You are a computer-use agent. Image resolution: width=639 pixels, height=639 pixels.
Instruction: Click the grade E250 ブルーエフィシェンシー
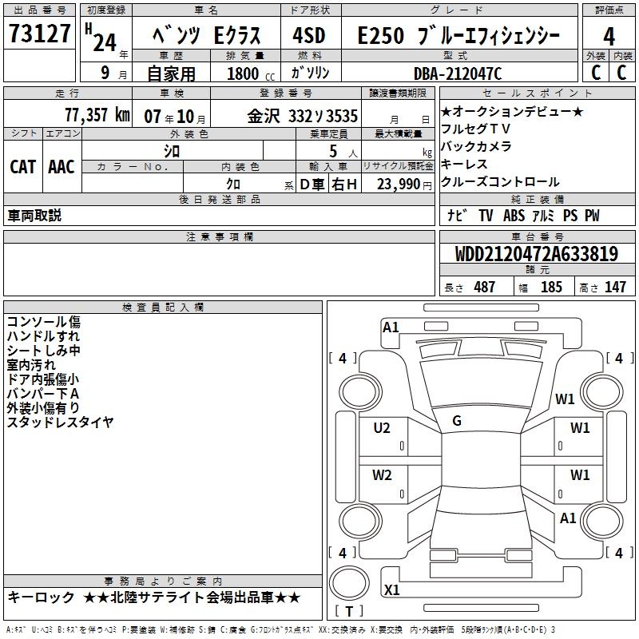tap(458, 35)
